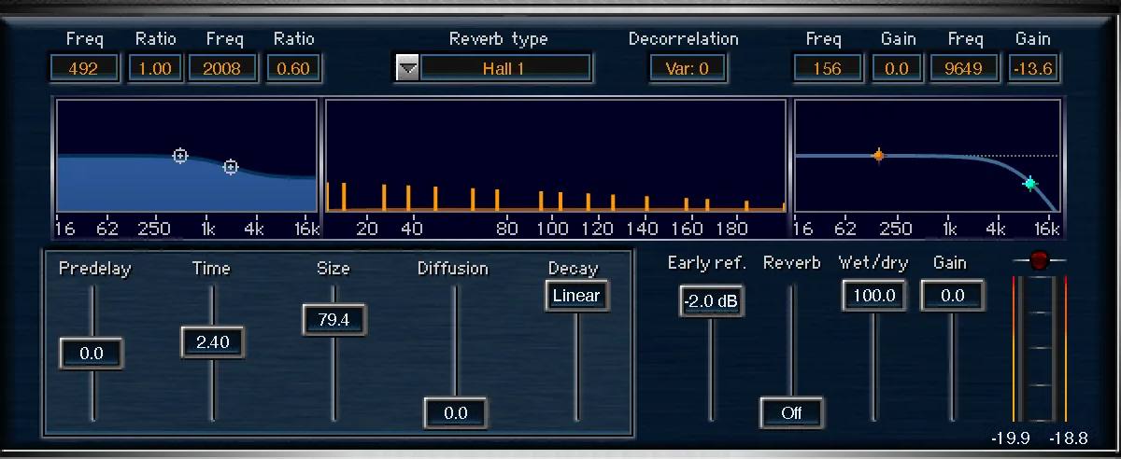Click the red clip indicator LED
1121x459 pixels.
click(x=1040, y=261)
